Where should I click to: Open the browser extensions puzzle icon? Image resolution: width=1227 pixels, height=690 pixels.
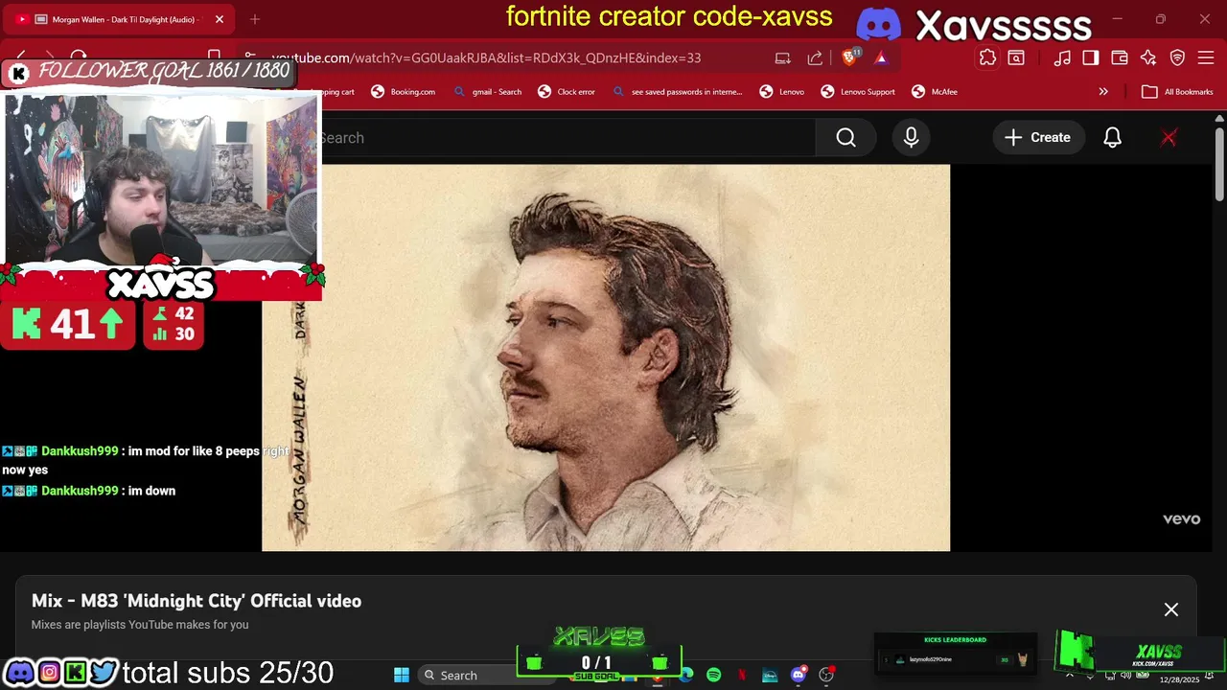987,57
